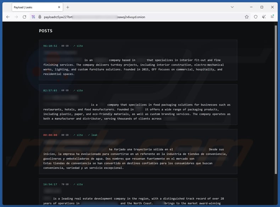Reload the current page
The image size is (280, 207).
(x=24, y=17)
